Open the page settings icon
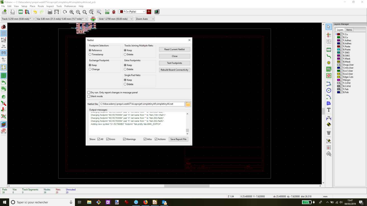Image resolution: width=367 pixels, height=206 pixels. coord(12,12)
